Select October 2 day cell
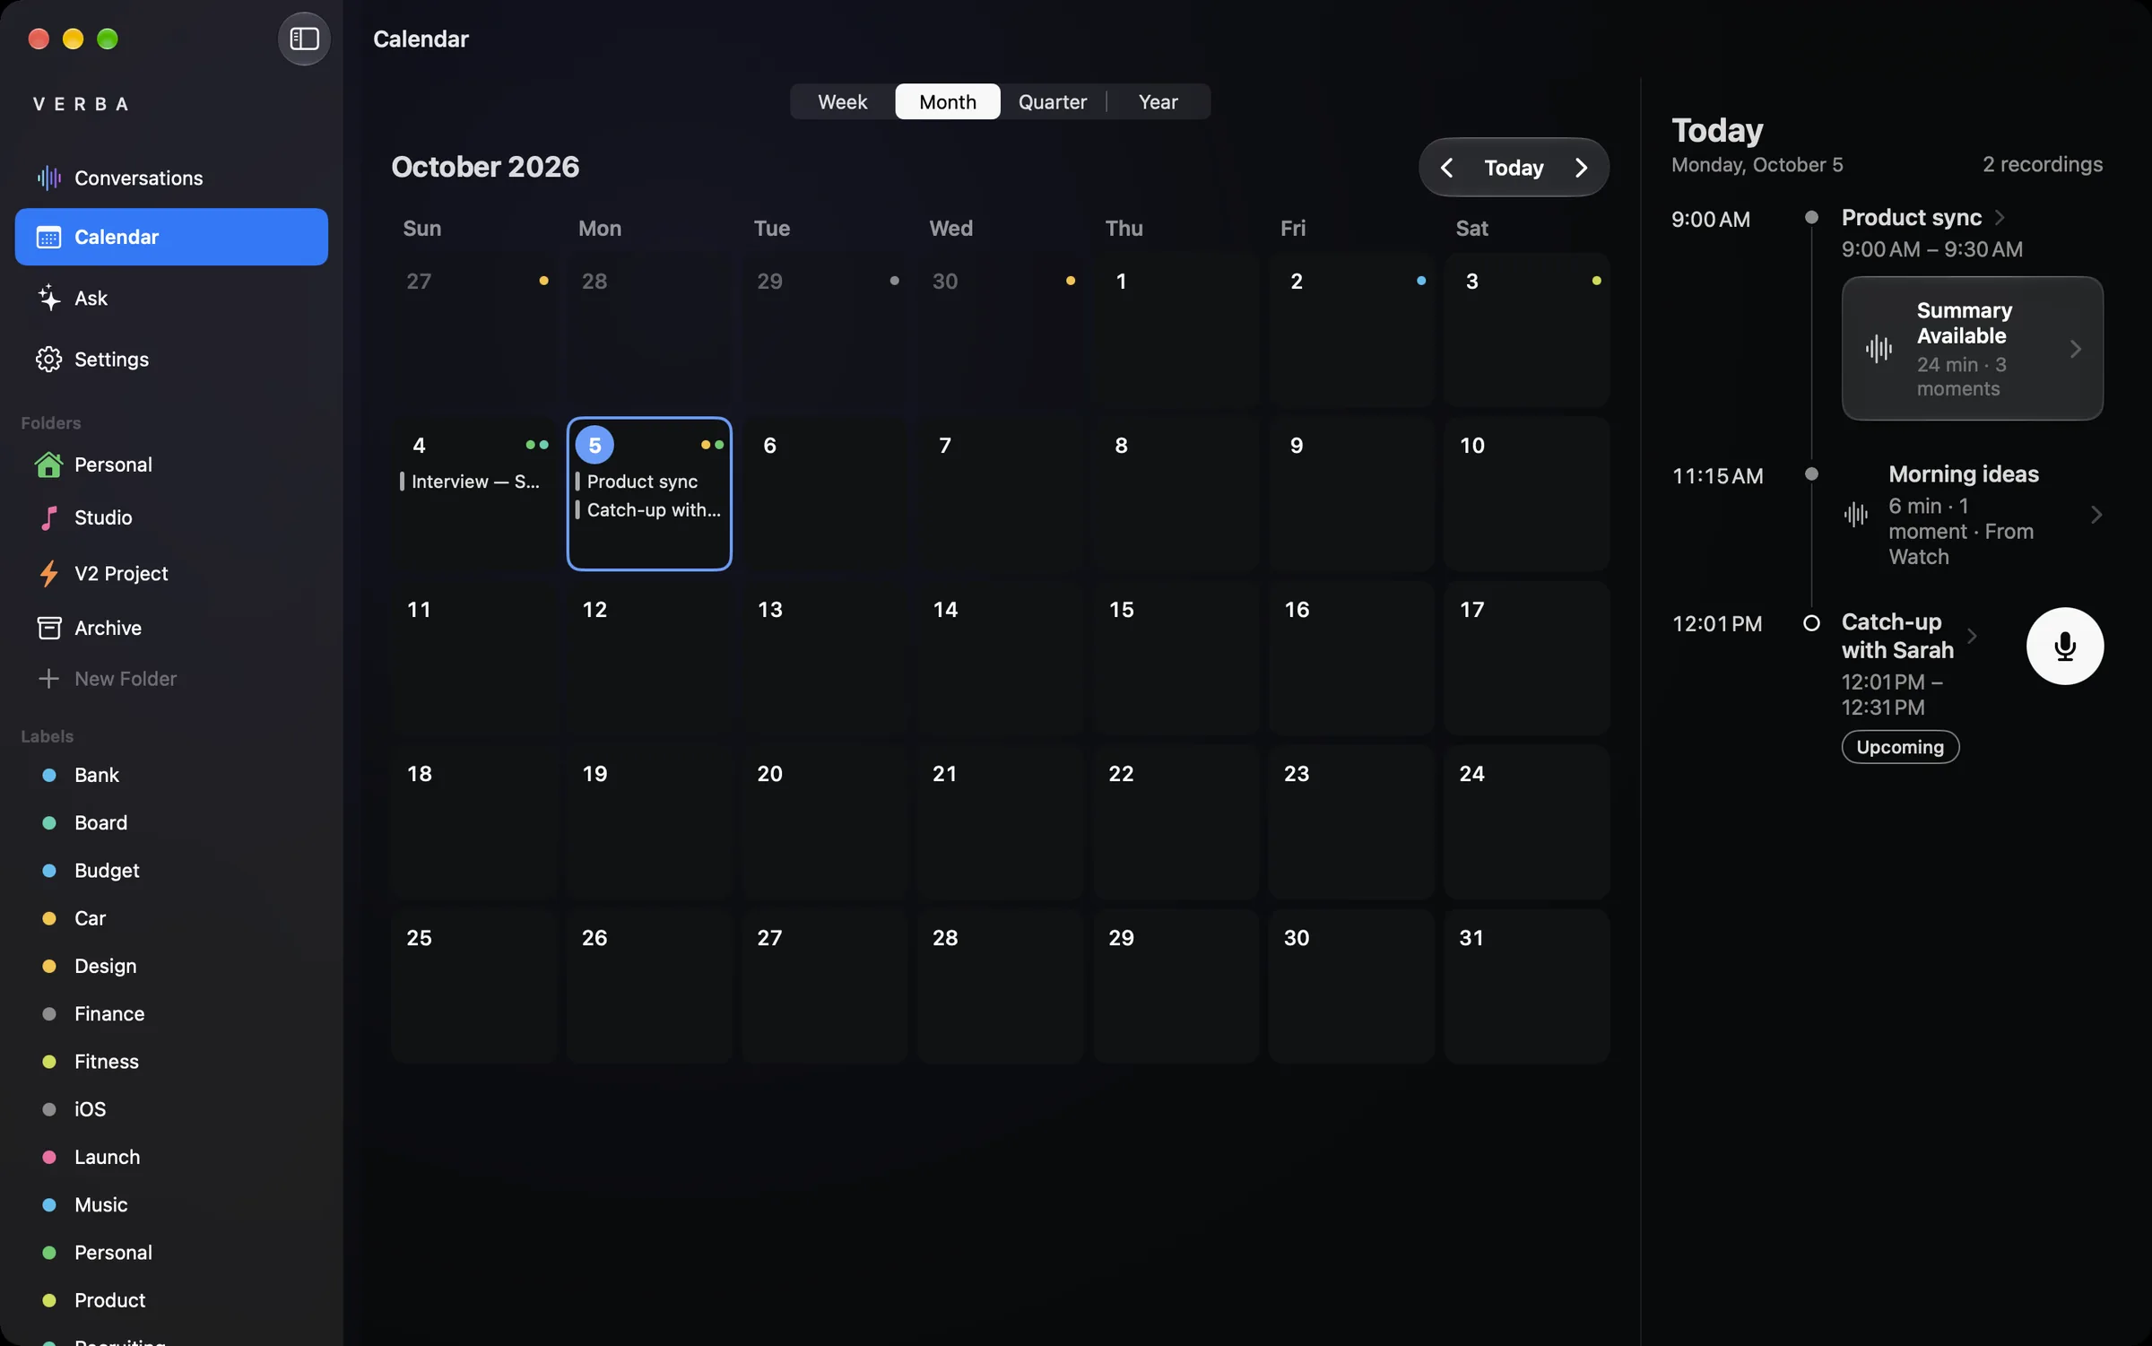The height and width of the screenshot is (1346, 2152). [x=1351, y=330]
